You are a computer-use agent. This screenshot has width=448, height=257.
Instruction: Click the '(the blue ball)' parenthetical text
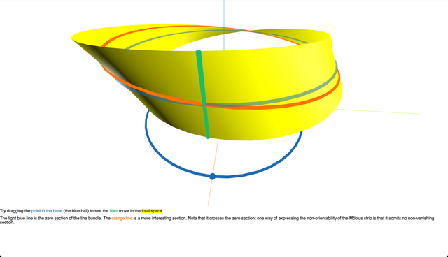click(x=76, y=211)
